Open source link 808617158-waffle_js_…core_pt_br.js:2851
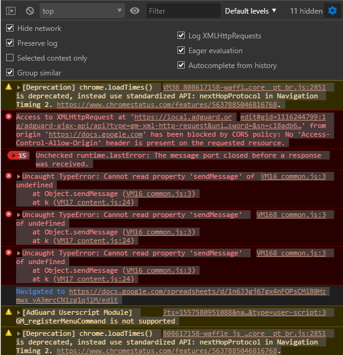 click(244, 333)
